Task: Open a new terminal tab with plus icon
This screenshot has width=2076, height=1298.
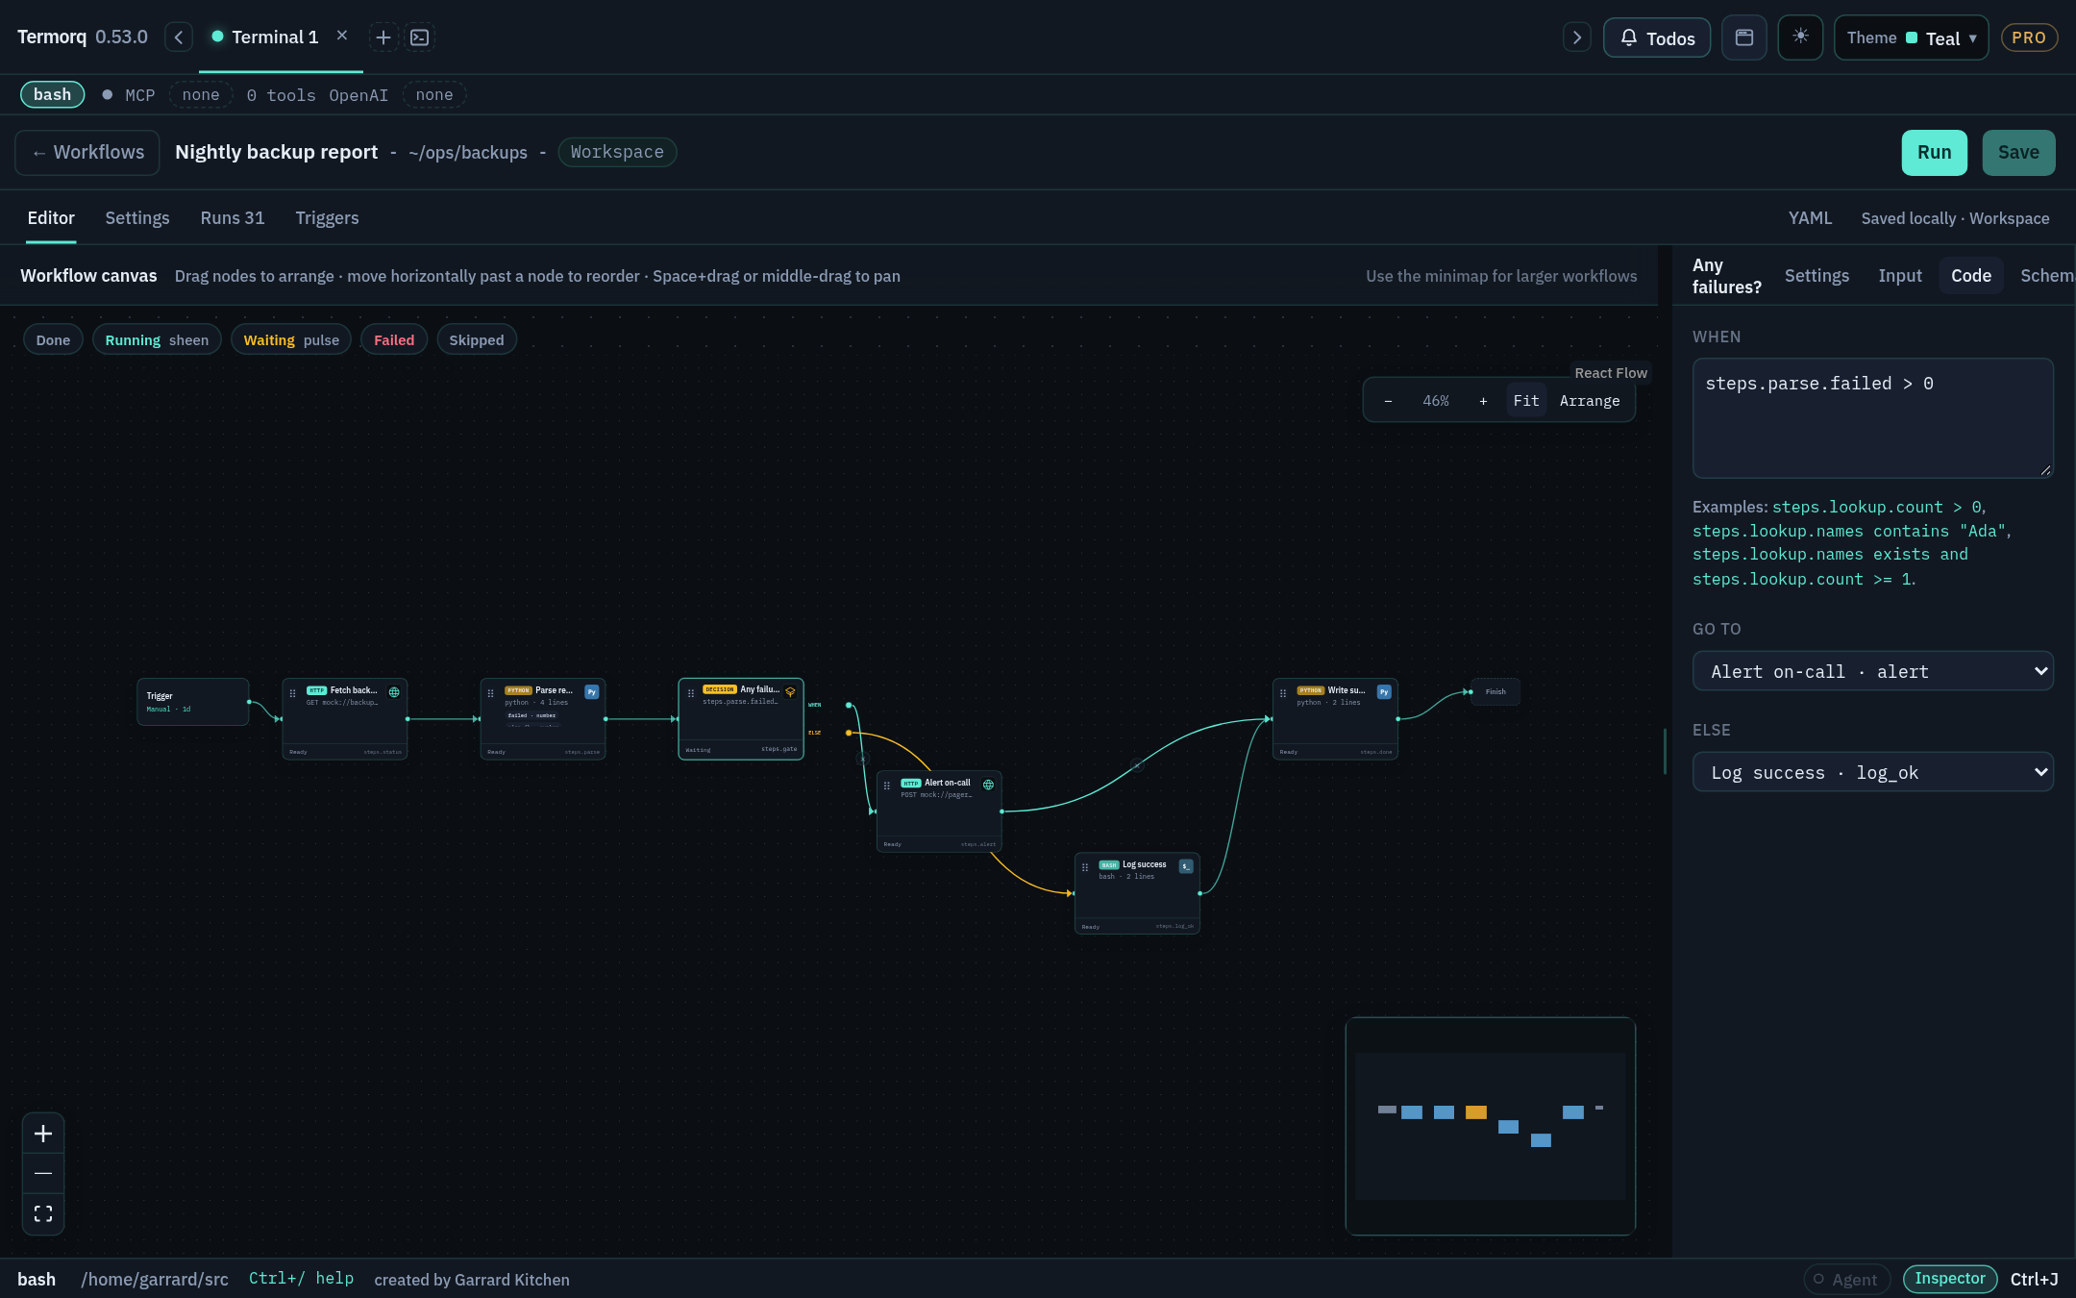Action: [383, 37]
